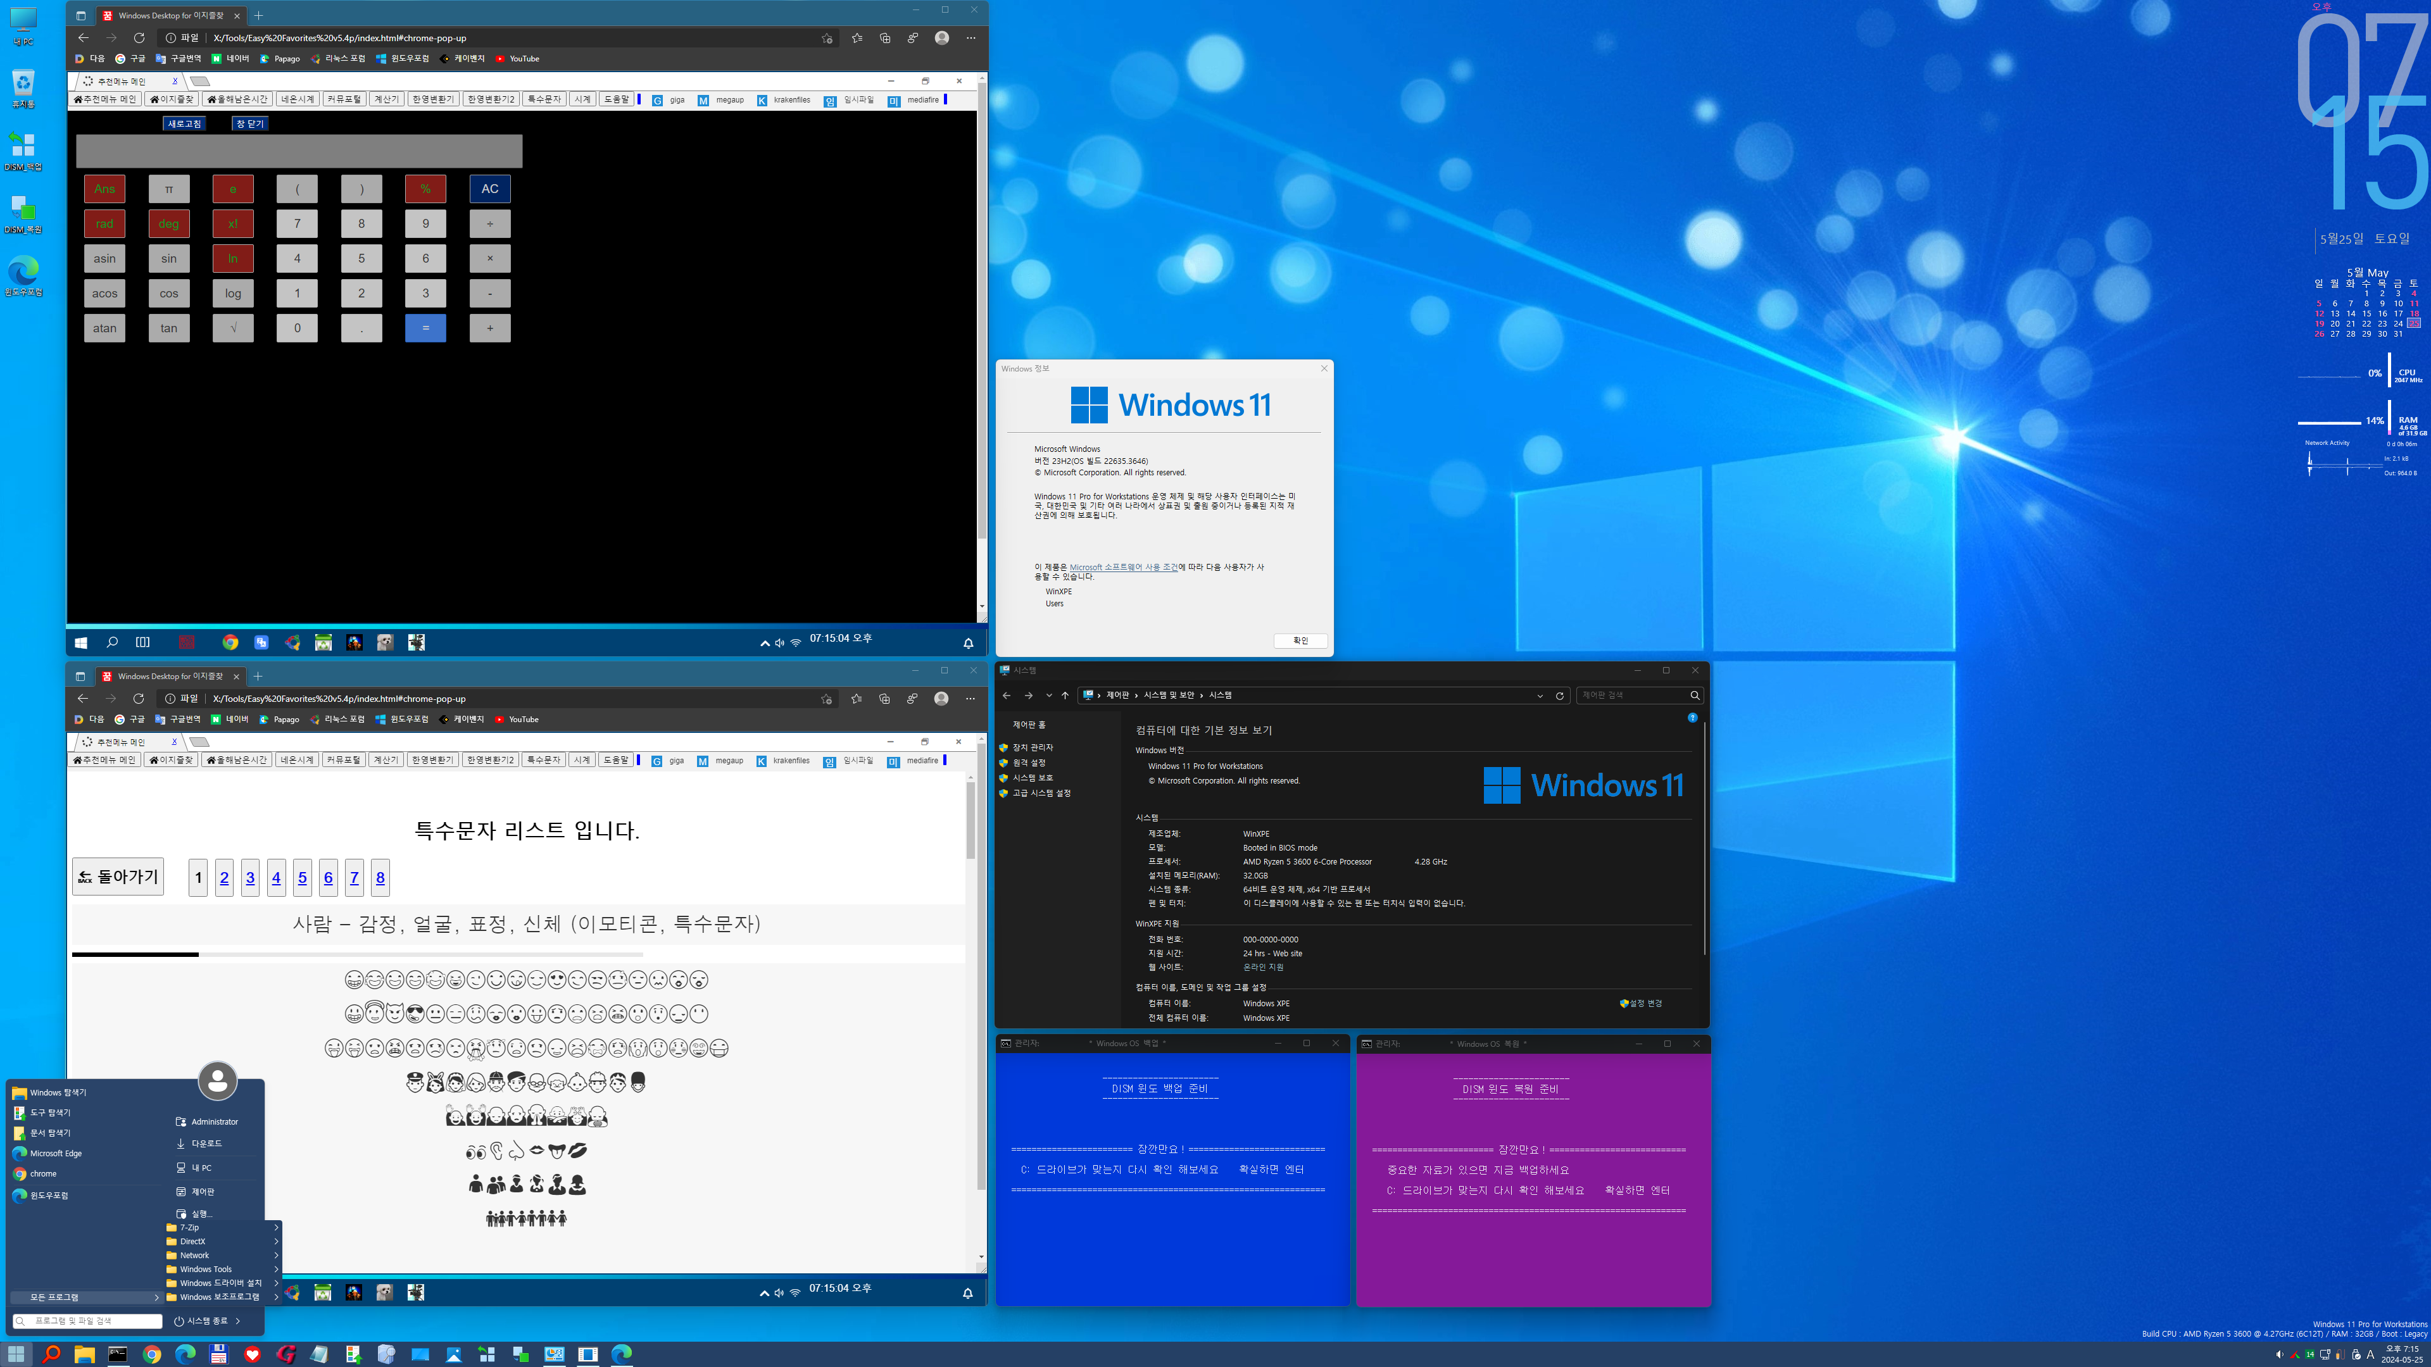
Task: Expand Windows 보조프로그램 folder in start menu
Action: click(223, 1297)
